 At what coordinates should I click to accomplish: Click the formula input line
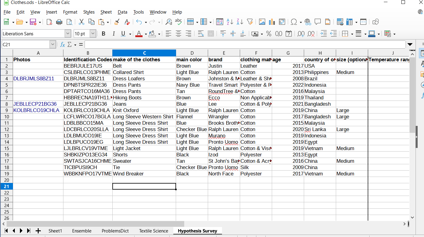coord(245,45)
